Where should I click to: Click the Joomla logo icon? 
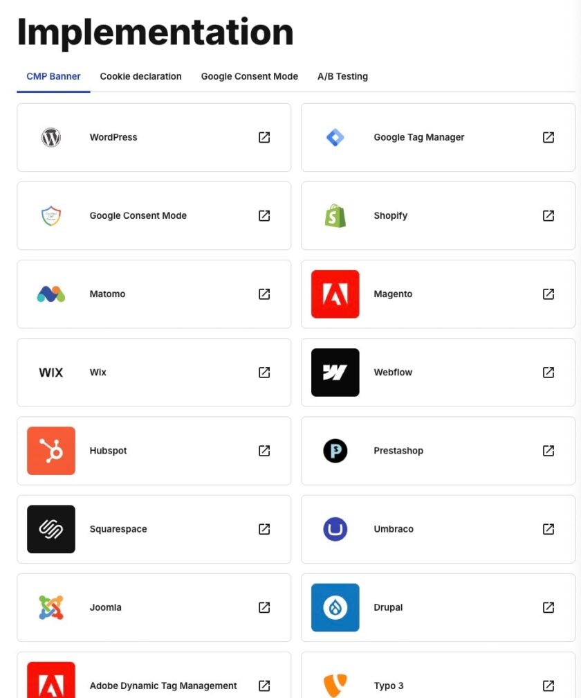click(51, 607)
